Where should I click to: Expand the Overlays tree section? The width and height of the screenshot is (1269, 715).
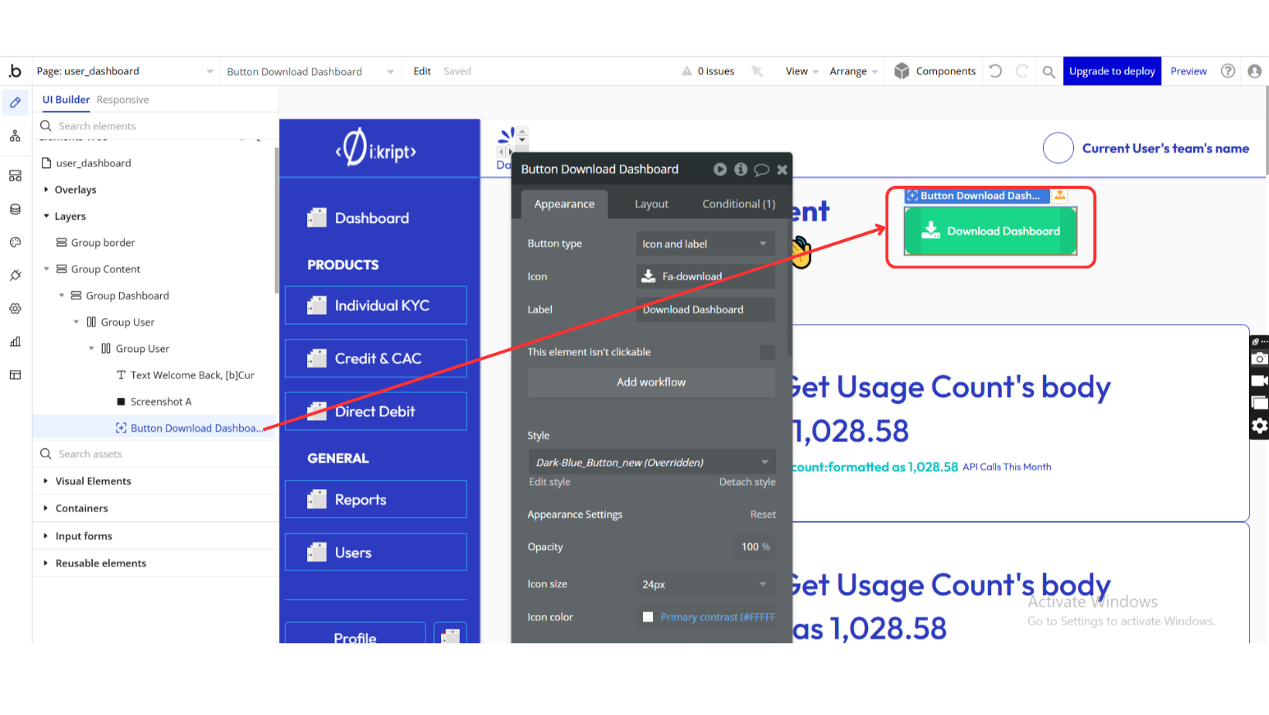click(x=46, y=190)
